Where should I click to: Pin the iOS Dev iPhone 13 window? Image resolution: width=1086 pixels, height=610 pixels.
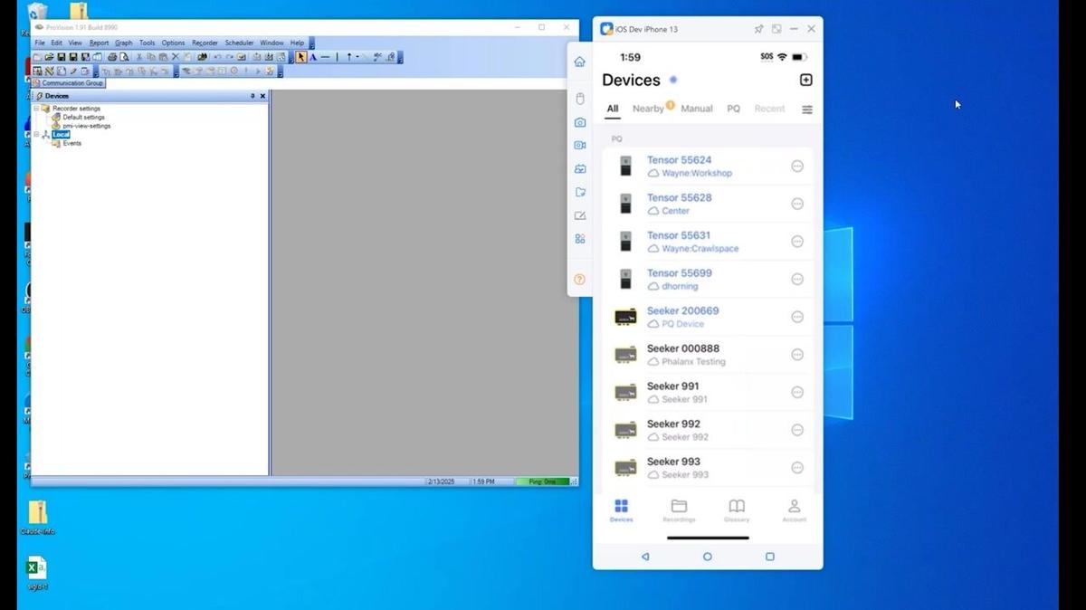pos(758,29)
